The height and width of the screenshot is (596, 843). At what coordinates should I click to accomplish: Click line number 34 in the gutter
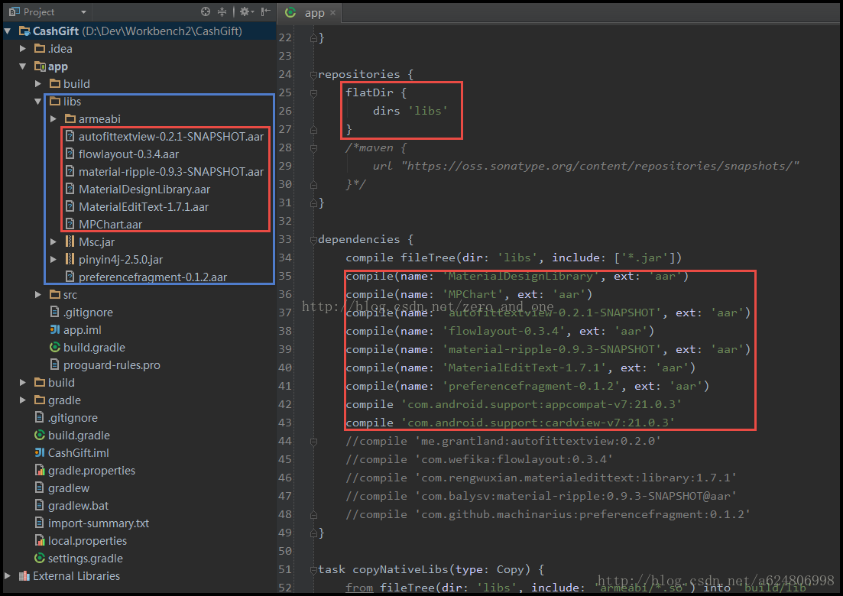click(x=285, y=258)
